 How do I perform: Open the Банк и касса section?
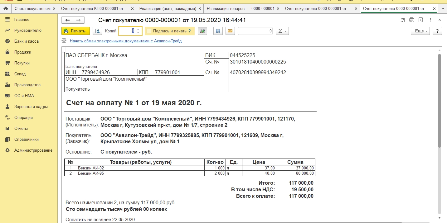26,41
